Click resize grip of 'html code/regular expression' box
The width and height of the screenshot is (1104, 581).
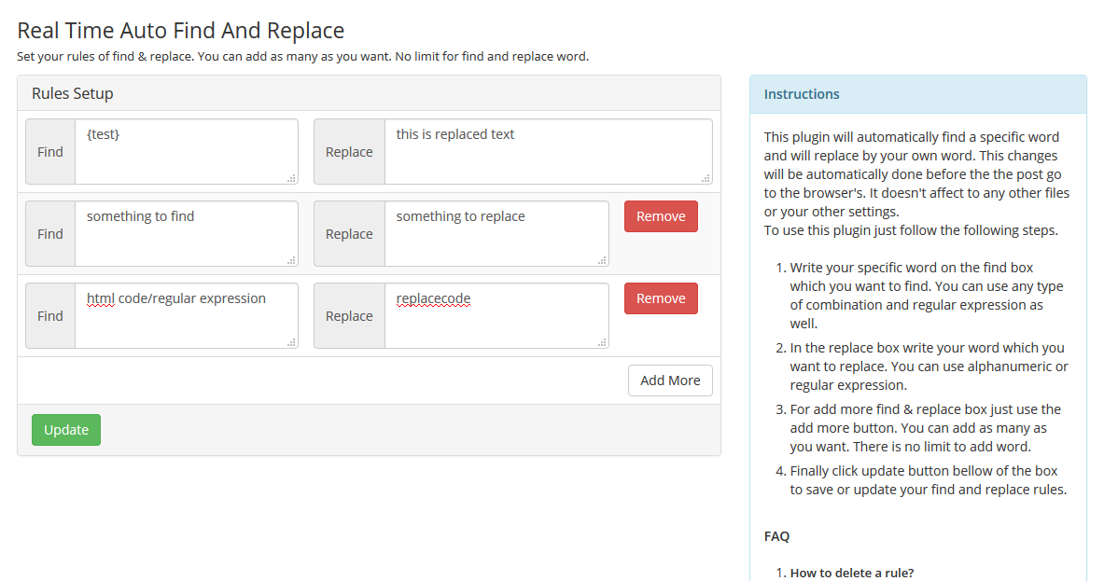click(x=291, y=341)
